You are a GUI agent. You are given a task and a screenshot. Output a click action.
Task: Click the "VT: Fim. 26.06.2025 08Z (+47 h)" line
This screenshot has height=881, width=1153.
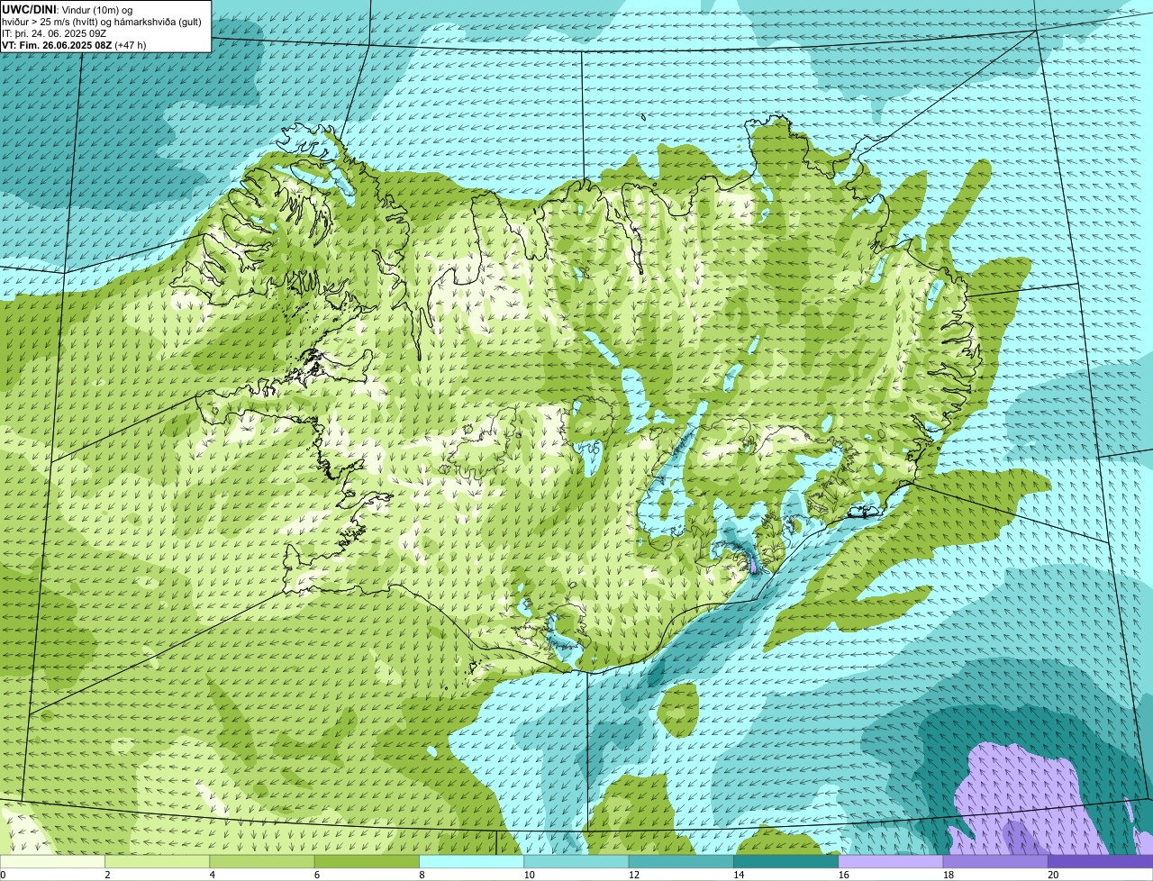pos(74,44)
